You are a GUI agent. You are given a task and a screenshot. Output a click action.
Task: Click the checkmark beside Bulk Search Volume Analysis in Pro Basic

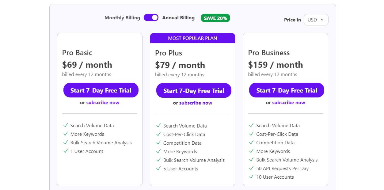coord(66,142)
